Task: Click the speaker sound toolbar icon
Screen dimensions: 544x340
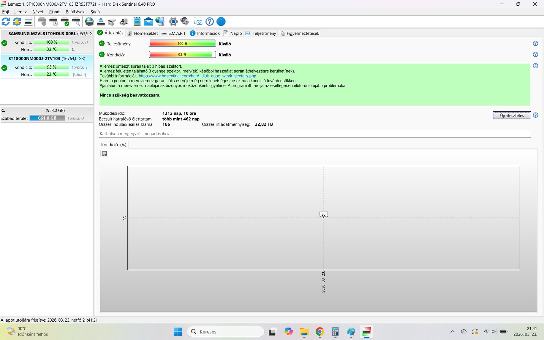Action: tap(185, 22)
